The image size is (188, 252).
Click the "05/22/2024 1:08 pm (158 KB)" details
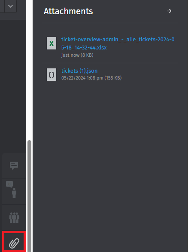click(x=91, y=78)
